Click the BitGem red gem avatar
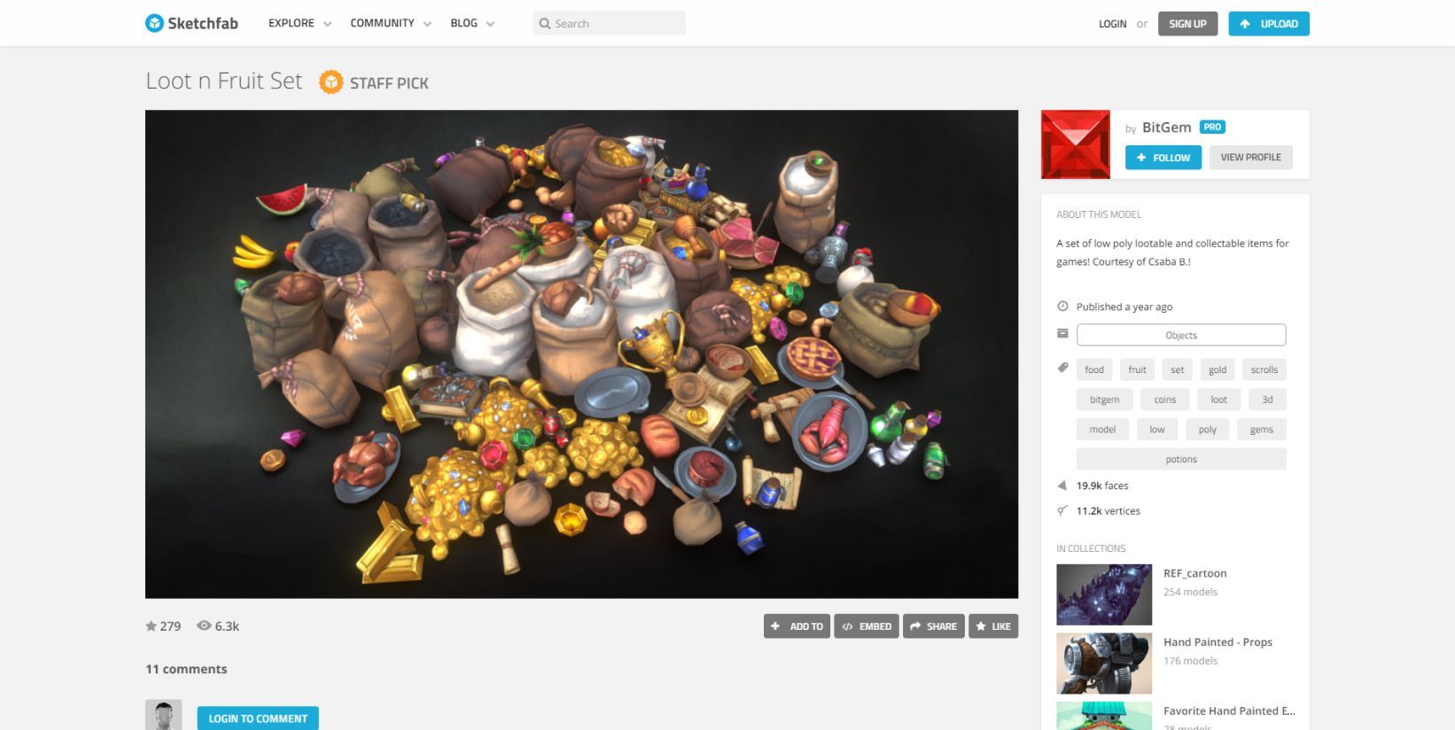The height and width of the screenshot is (730, 1455). click(1075, 144)
